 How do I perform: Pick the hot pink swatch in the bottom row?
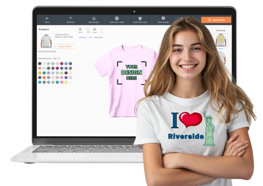(x=61, y=82)
